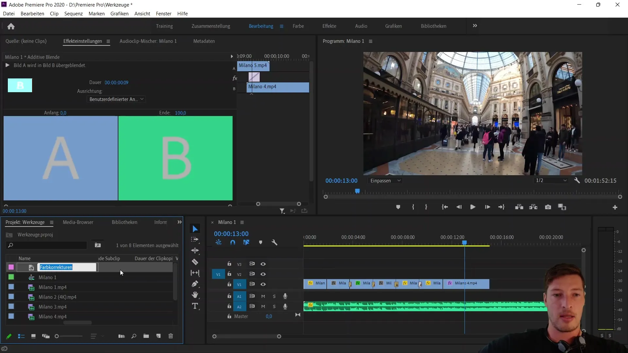Select the Hand tool in timeline

coord(195,295)
